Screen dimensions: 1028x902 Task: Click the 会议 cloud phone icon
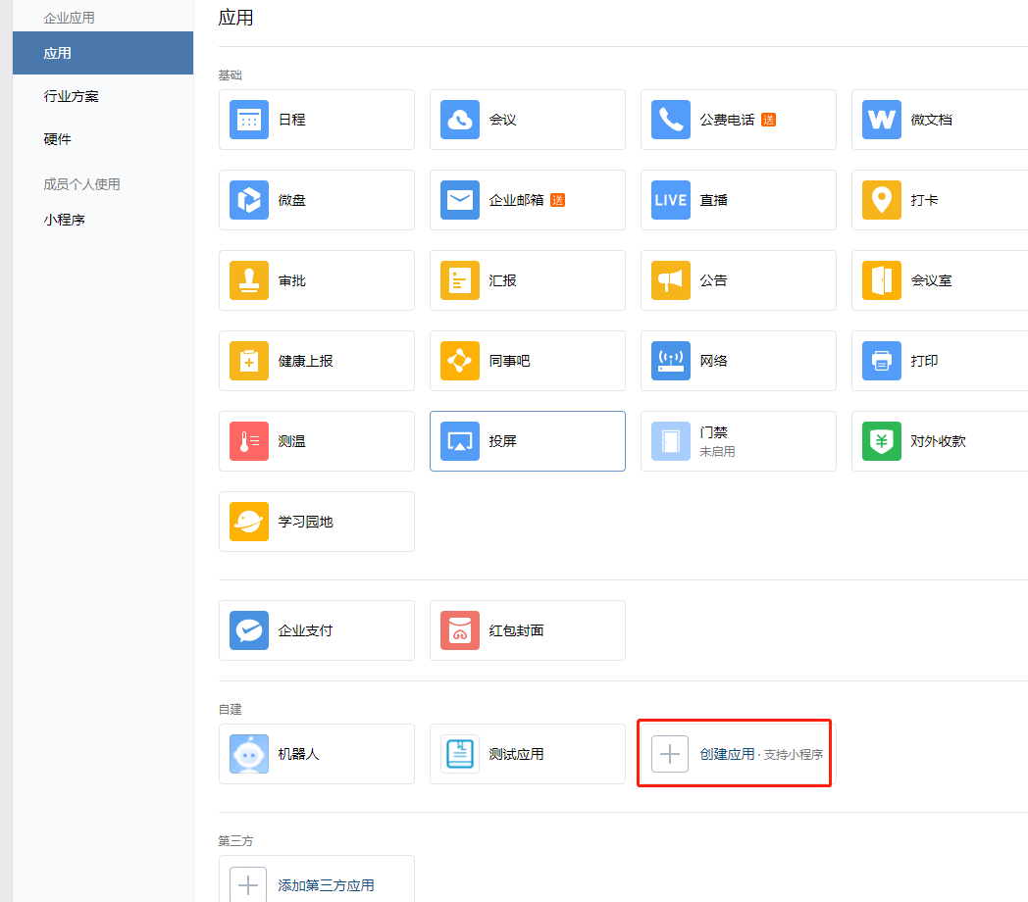click(x=460, y=120)
